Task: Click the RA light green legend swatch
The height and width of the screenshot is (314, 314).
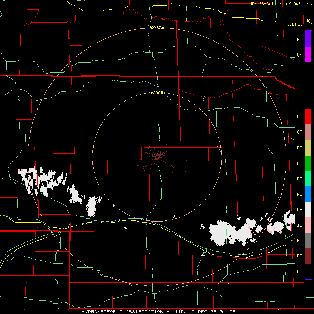Action: click(x=308, y=179)
